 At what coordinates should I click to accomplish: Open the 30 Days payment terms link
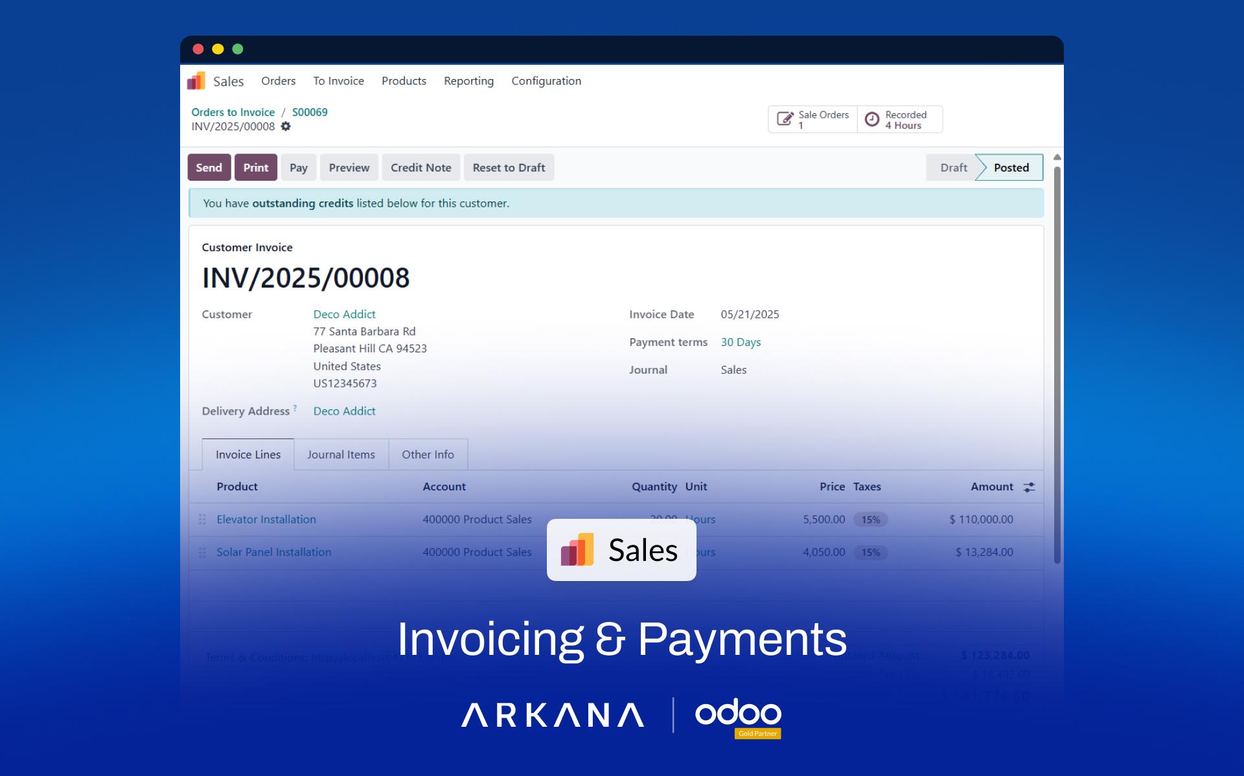[x=741, y=342]
